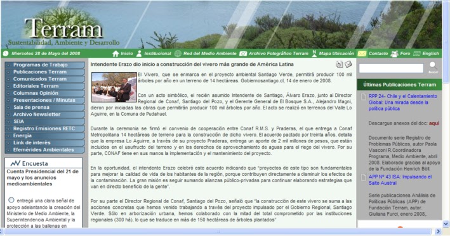The height and width of the screenshot is (236, 450).
Task: Click the Inicio navigation link
Action: 127,54
